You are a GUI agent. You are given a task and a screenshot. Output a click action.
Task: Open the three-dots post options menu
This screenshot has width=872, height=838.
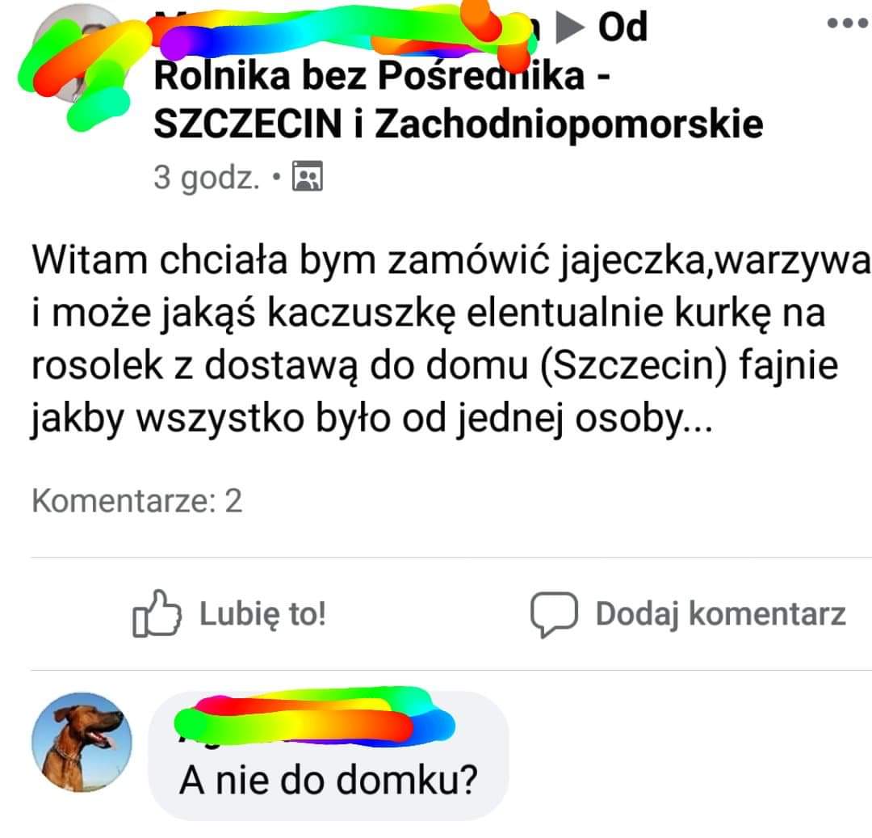(847, 23)
